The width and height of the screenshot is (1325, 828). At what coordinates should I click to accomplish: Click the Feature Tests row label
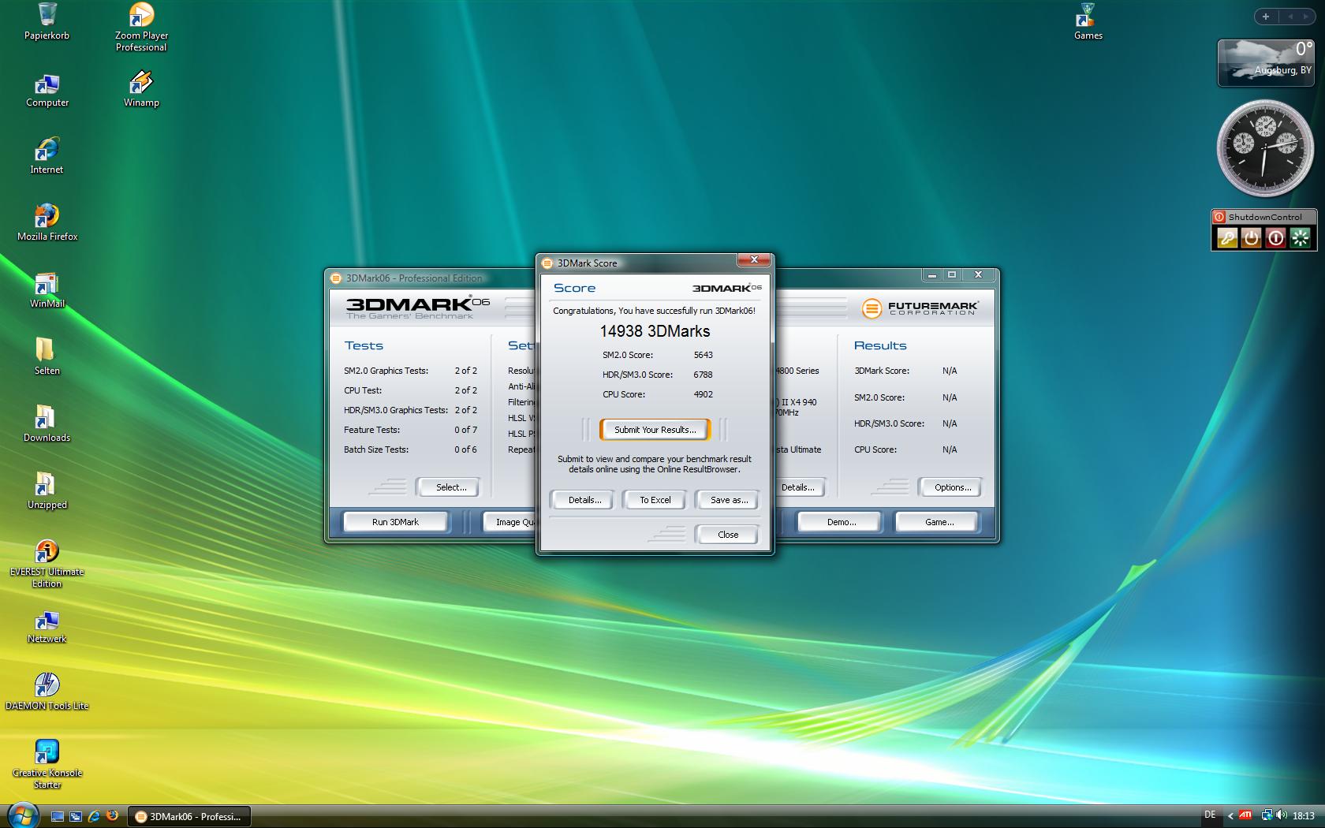pos(371,430)
